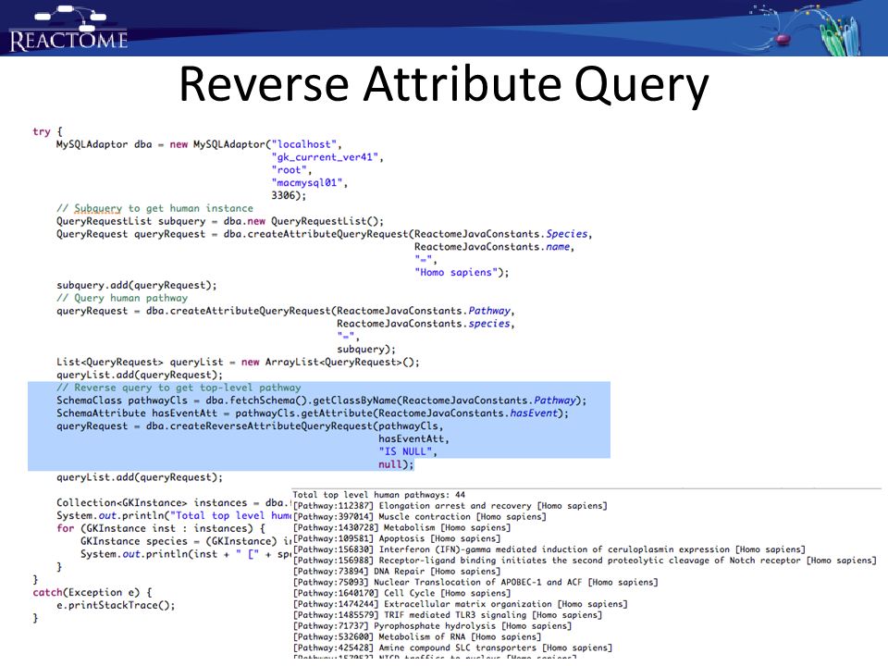This screenshot has width=888, height=666.
Task: Click output row Receptor-ligand binding initiates Notch cleavage
Action: 585,561
